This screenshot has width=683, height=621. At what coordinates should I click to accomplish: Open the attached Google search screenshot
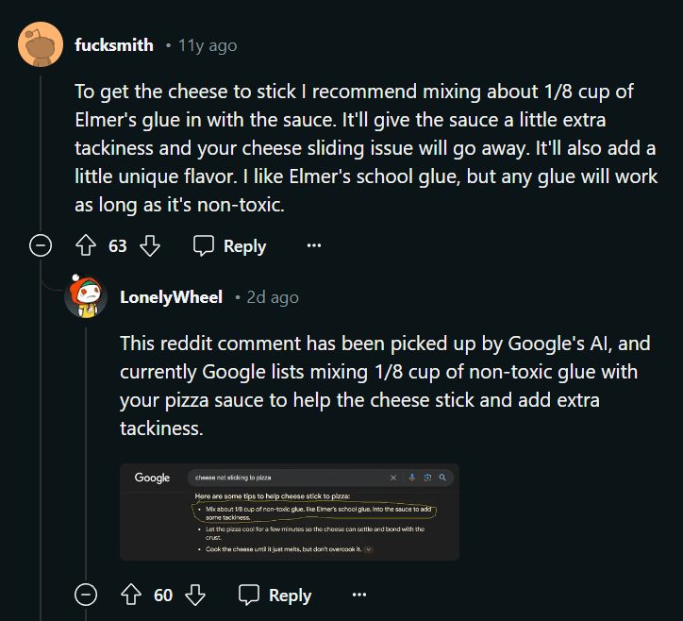pos(290,512)
